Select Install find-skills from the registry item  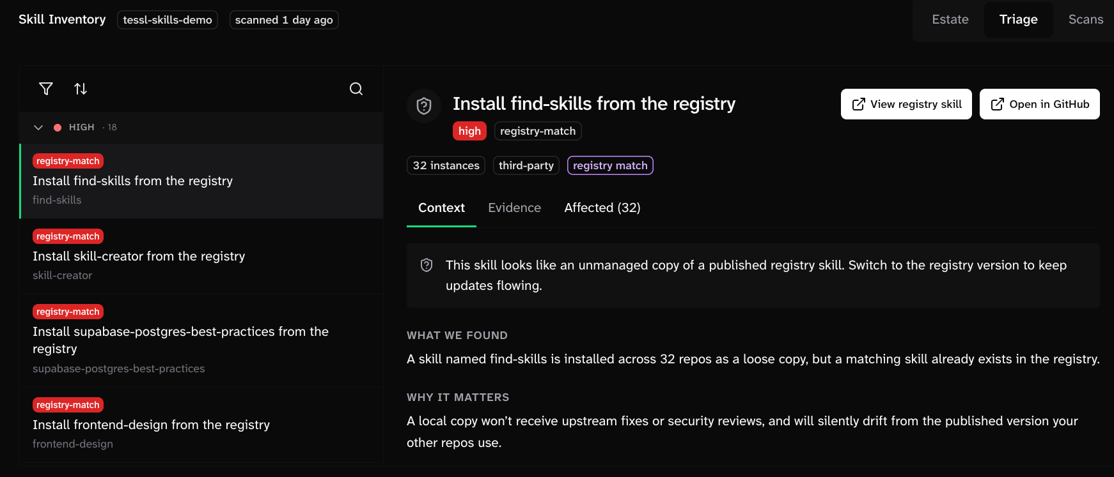click(x=201, y=181)
